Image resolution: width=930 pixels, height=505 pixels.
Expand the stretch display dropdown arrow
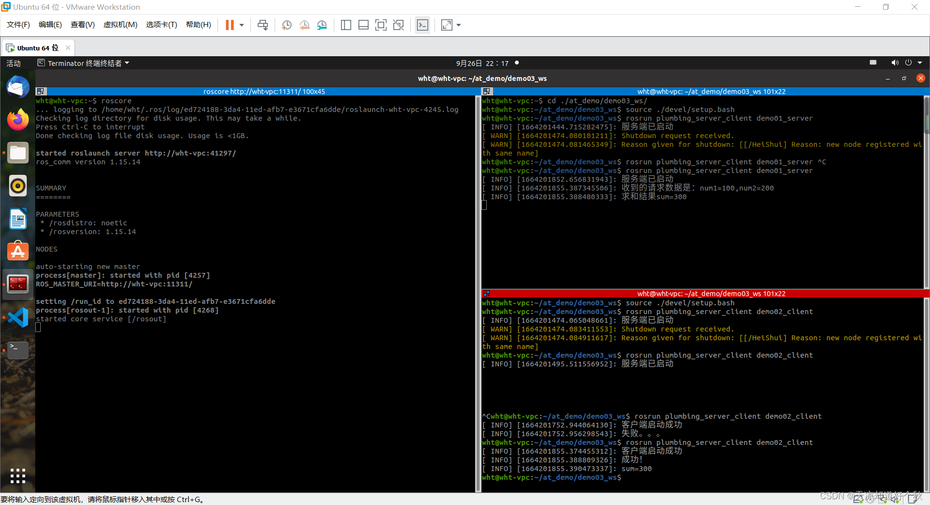[459, 25]
